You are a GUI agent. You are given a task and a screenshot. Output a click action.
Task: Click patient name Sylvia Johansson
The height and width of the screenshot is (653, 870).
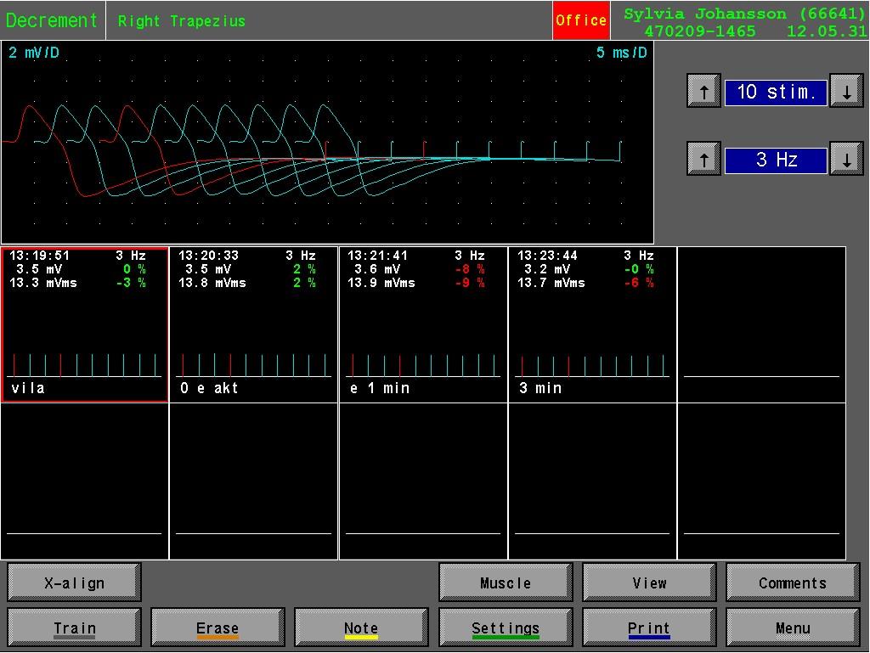[705, 14]
